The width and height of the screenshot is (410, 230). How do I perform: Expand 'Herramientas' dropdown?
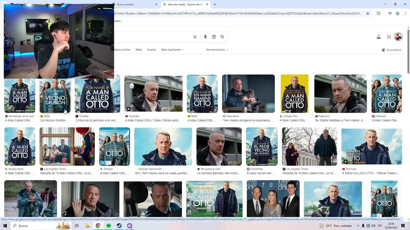pyautogui.click(x=217, y=50)
